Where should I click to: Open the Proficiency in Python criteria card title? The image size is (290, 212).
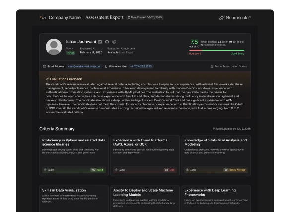pyautogui.click(x=73, y=142)
